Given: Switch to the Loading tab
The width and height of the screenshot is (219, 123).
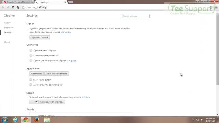Looking at the screenshot, I should coord(51,2).
